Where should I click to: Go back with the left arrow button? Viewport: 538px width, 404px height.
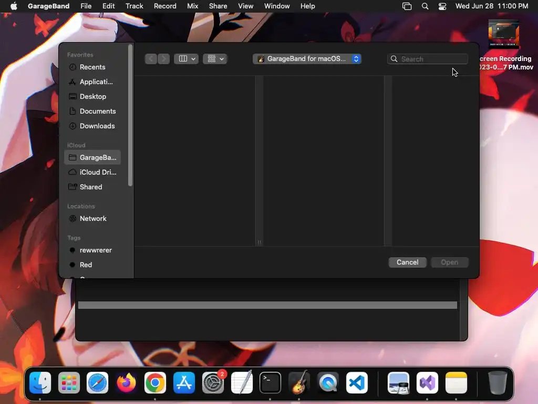(x=151, y=59)
